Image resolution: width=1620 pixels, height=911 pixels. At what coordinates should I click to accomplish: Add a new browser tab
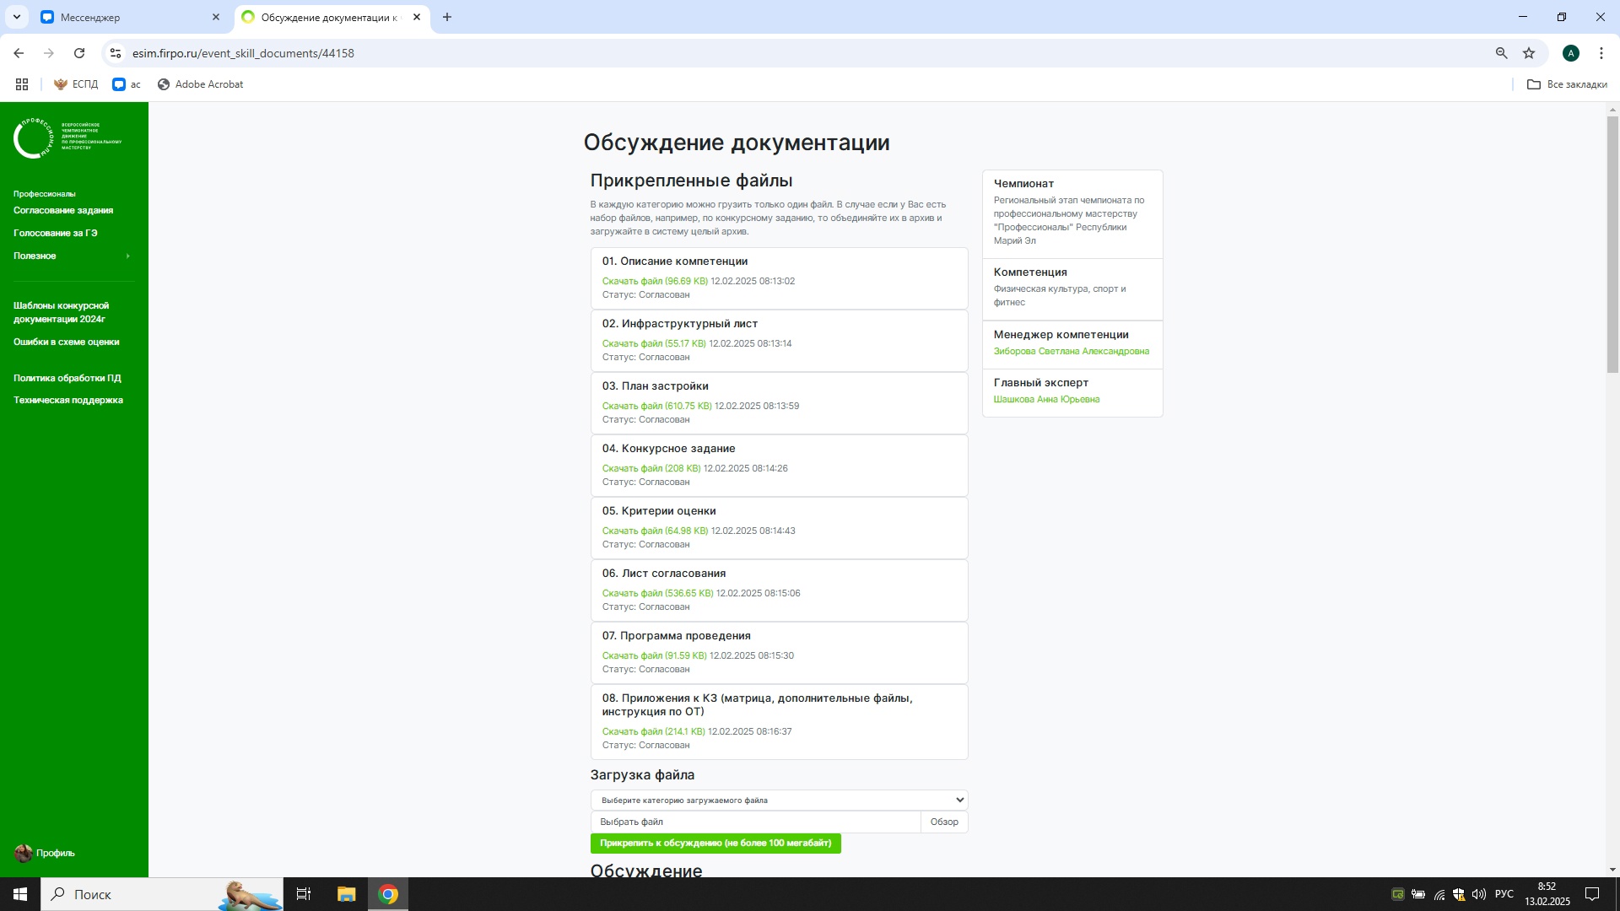[447, 17]
